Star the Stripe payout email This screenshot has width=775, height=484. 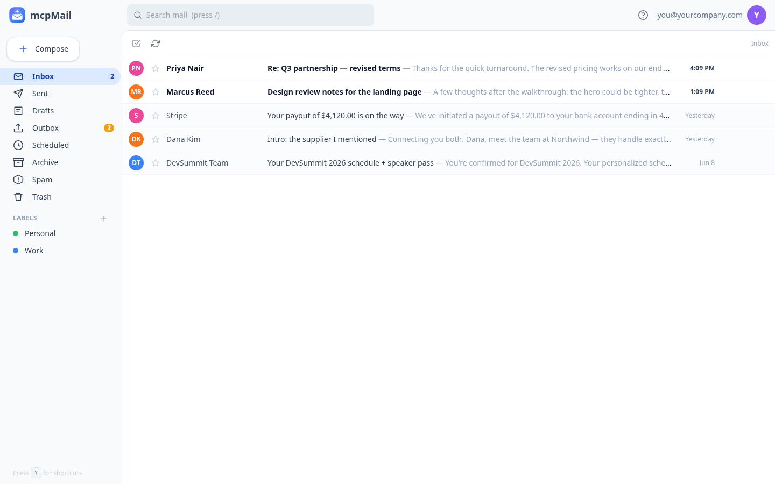coord(156,116)
